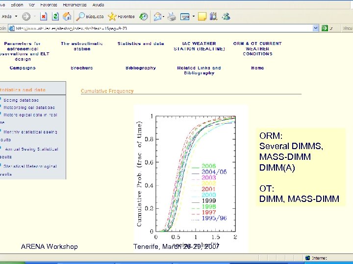The image size is (353, 264).
Task: Open the Mail envelope toolbar icon
Action: [x=157, y=17]
